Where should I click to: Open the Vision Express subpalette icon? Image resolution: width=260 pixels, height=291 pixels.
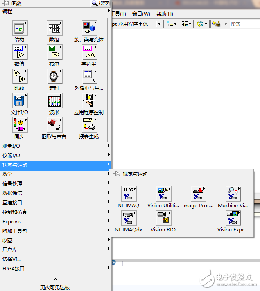[233, 218]
